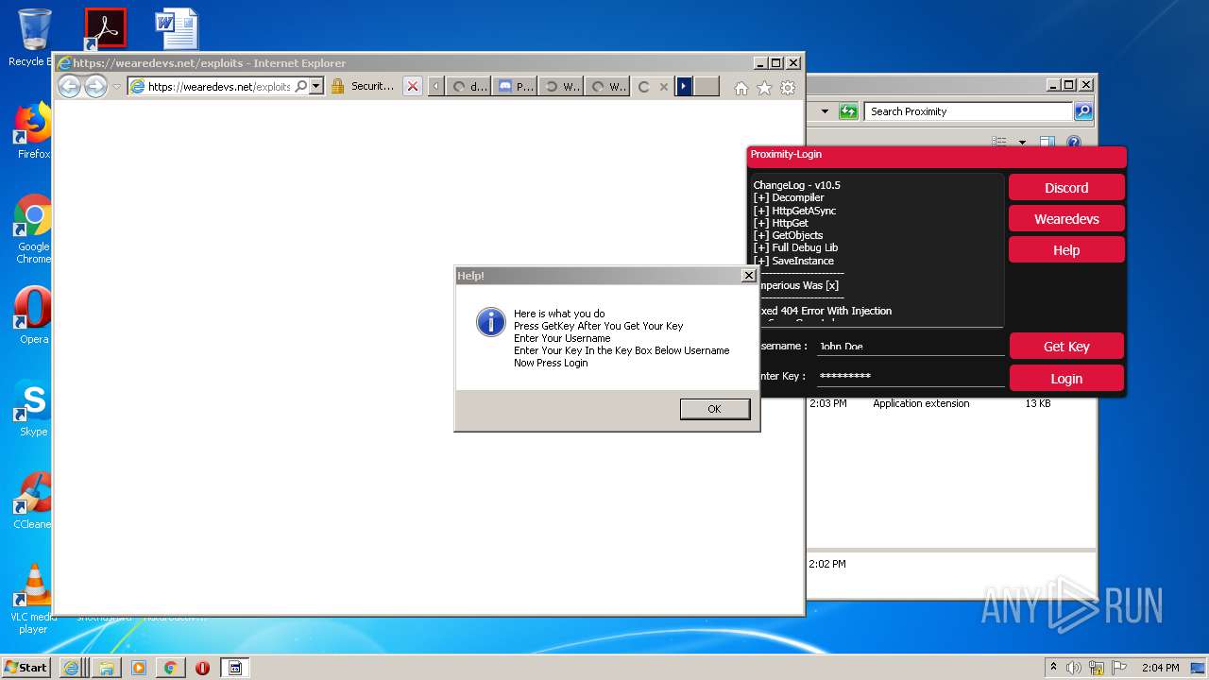Image resolution: width=1209 pixels, height=680 pixels.
Task: Close the active blank tab
Action: (663, 87)
